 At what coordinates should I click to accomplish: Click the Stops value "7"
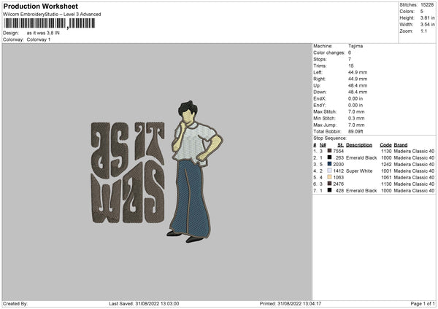point(350,59)
